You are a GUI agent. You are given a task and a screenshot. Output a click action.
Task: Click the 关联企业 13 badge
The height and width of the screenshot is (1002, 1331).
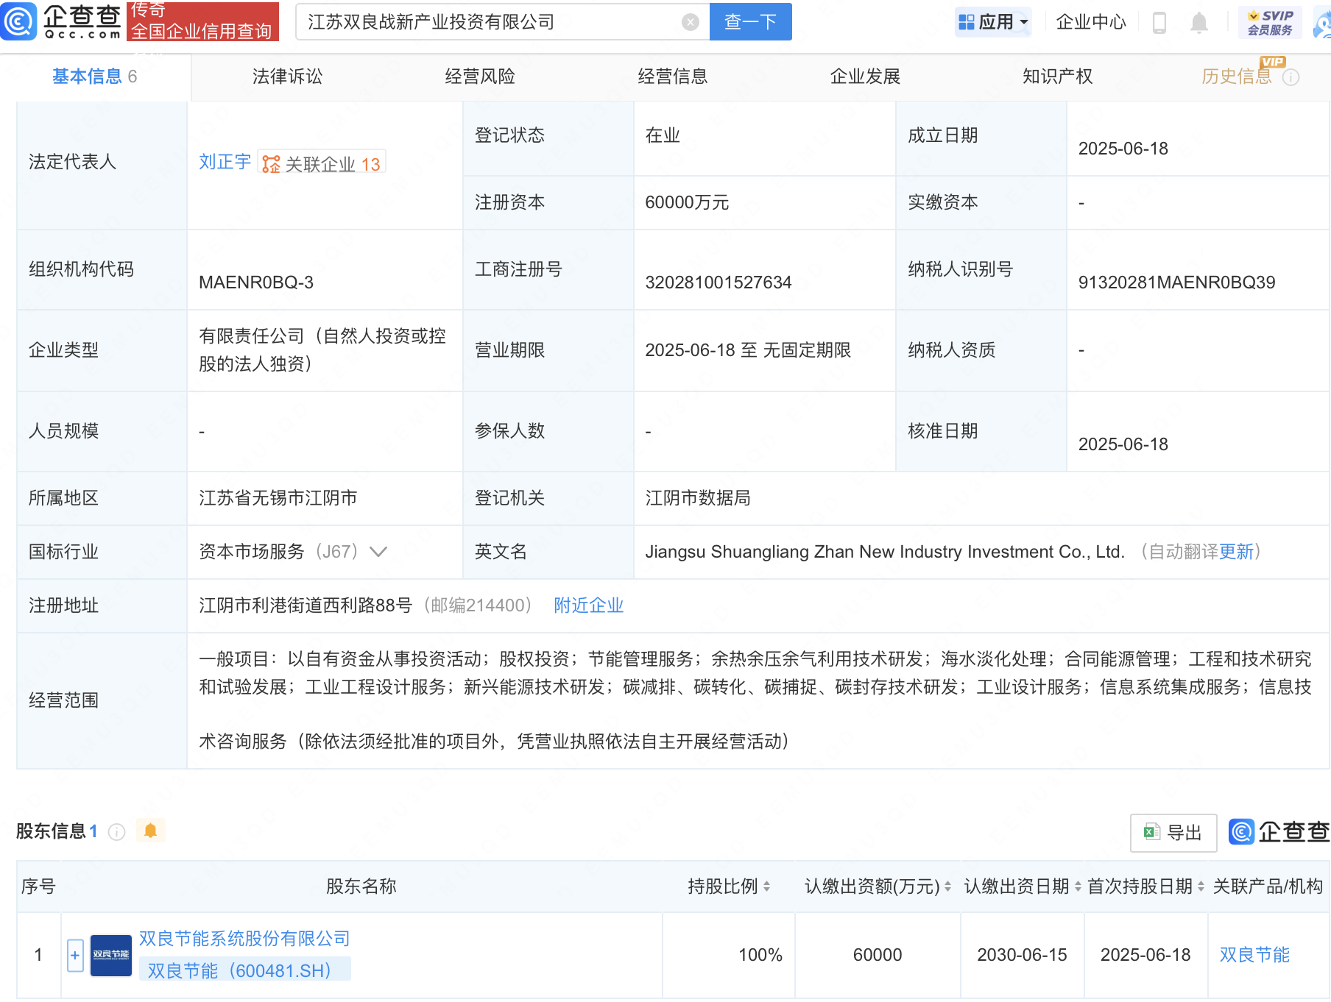click(x=322, y=163)
